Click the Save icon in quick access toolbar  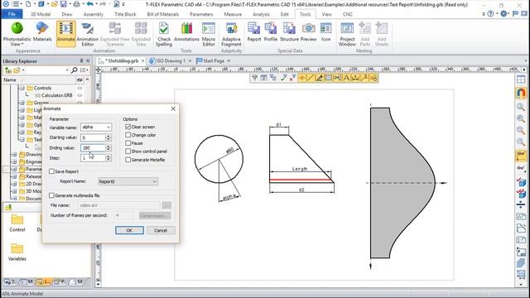[x=64, y=4]
